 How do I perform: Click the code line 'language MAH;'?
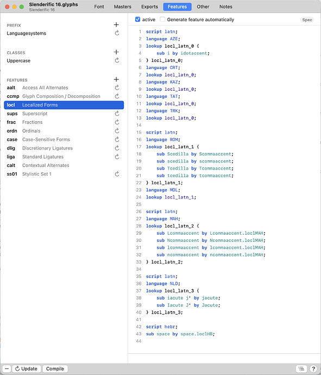pyautogui.click(x=163, y=218)
